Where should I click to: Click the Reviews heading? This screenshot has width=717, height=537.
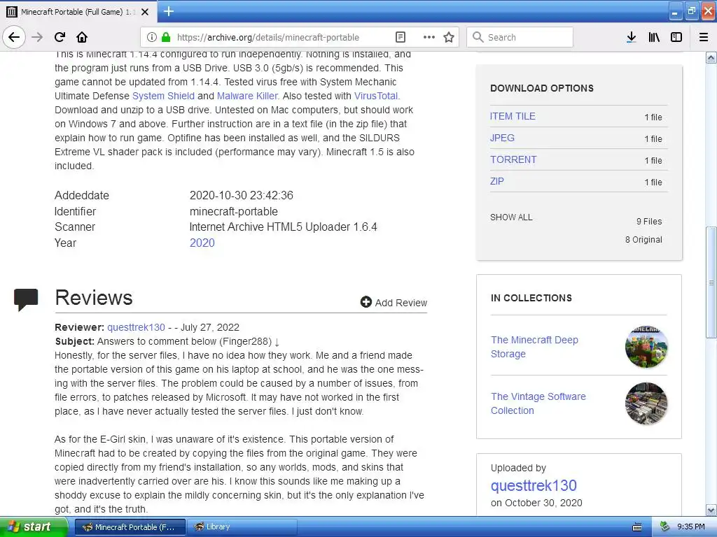[x=94, y=298]
